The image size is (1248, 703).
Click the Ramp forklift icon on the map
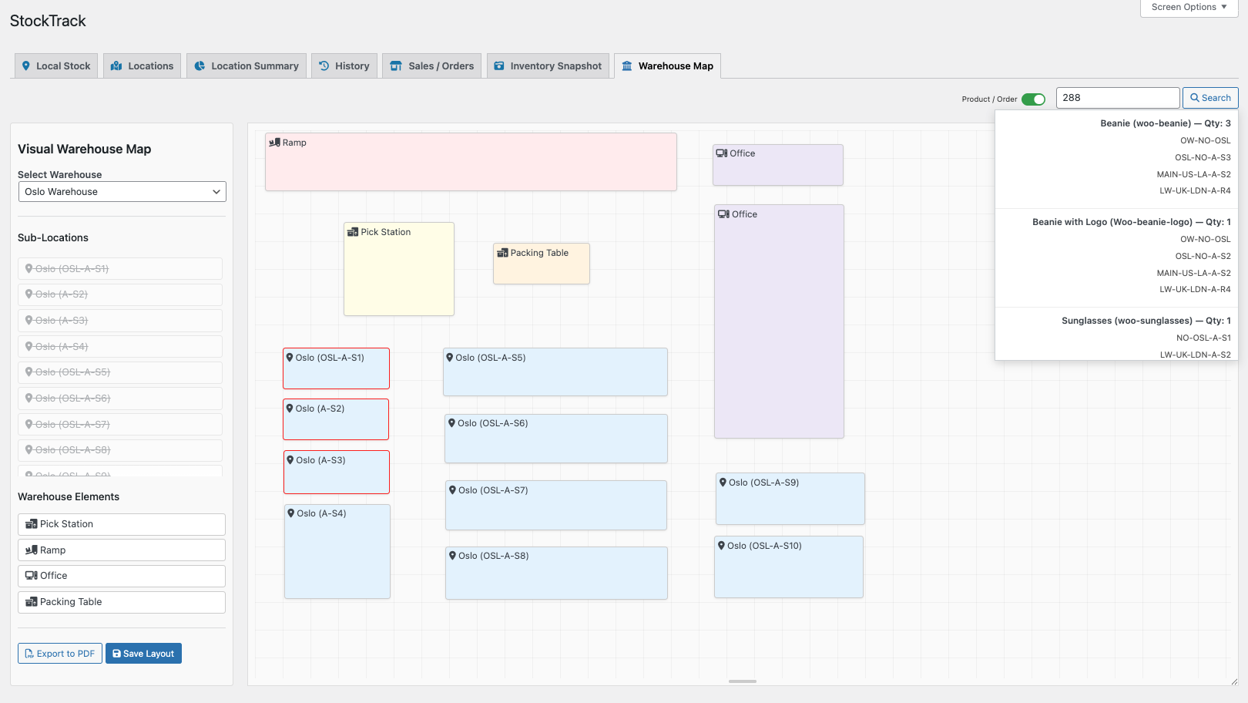pos(273,143)
